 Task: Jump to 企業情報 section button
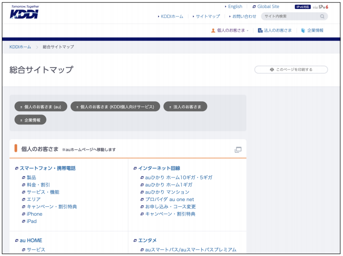pyautogui.click(x=30, y=120)
